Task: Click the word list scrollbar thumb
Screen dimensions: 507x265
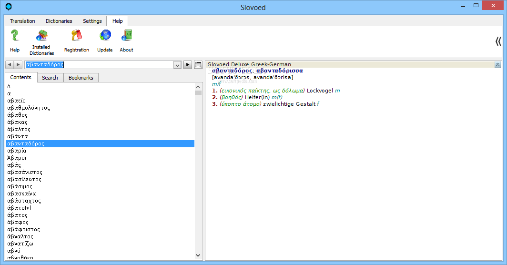Action: click(x=198, y=92)
